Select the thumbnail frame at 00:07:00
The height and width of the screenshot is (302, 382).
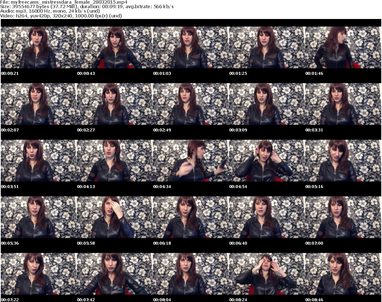coord(343,217)
